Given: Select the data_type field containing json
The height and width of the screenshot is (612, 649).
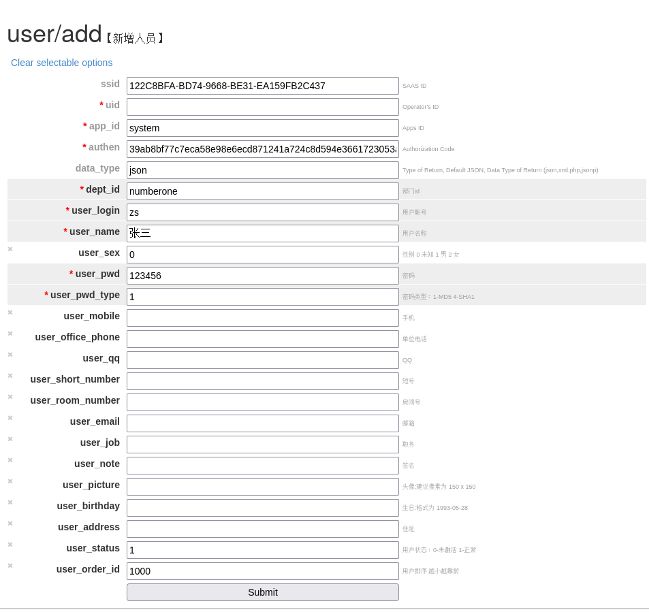Looking at the screenshot, I should pyautogui.click(x=262, y=170).
